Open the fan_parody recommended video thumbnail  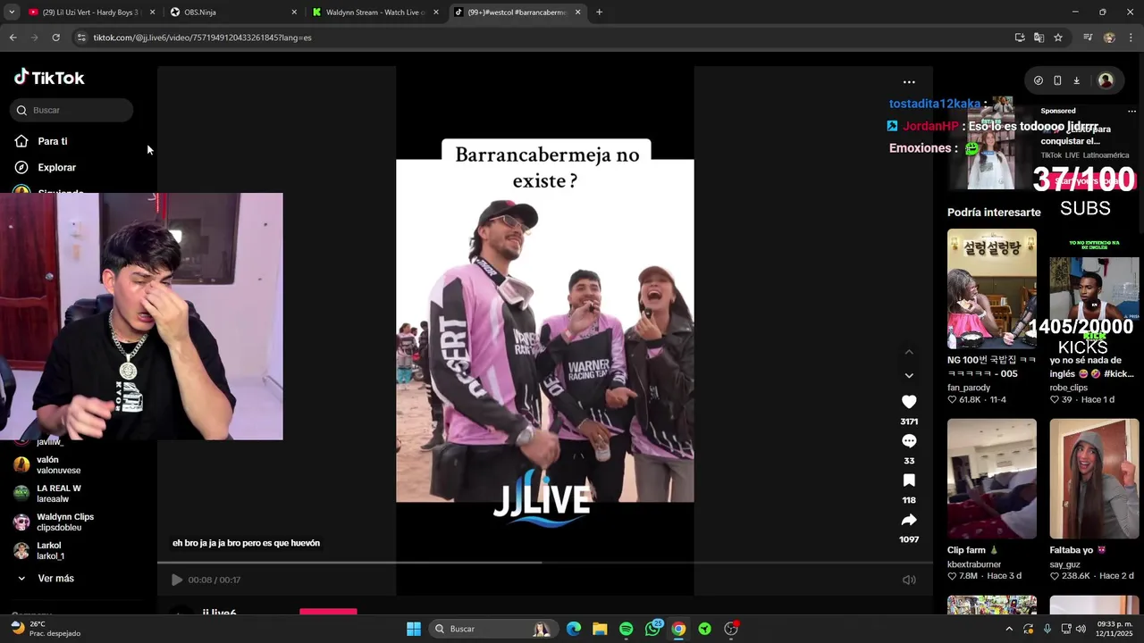tap(992, 288)
